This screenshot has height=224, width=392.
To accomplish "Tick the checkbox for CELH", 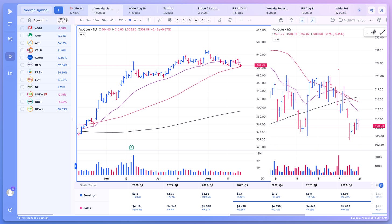I will pos(22,50).
